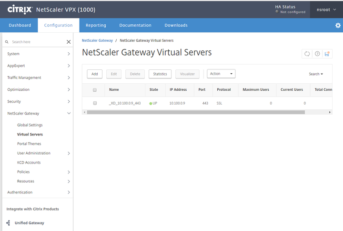Click the horizontal scrollbar left arrow
This screenshot has width=343, height=231.
click(85, 112)
